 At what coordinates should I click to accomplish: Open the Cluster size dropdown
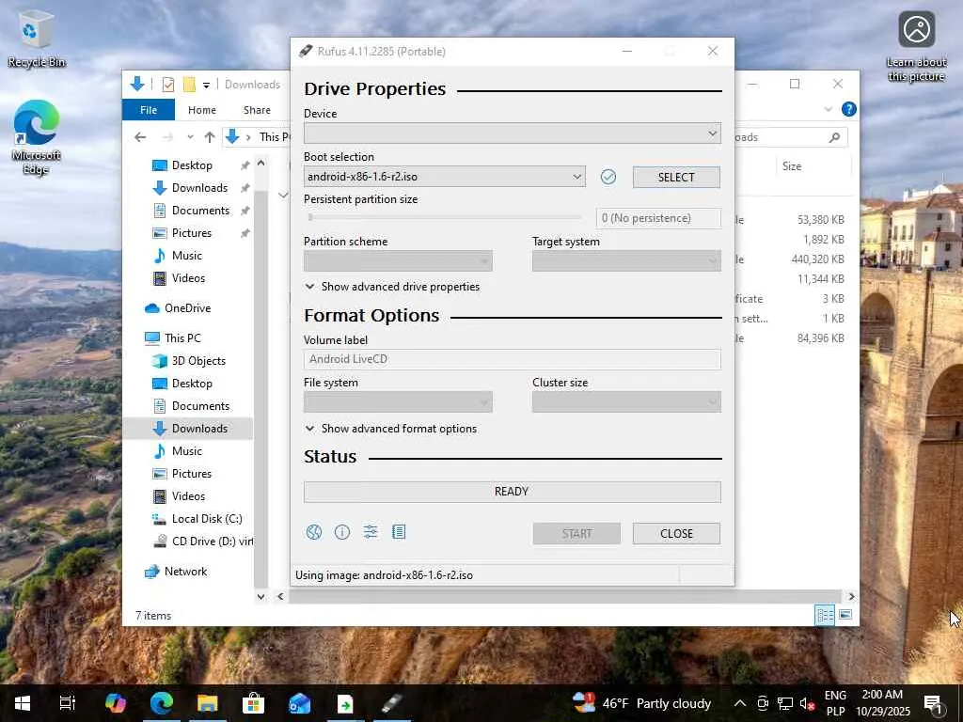coord(626,402)
